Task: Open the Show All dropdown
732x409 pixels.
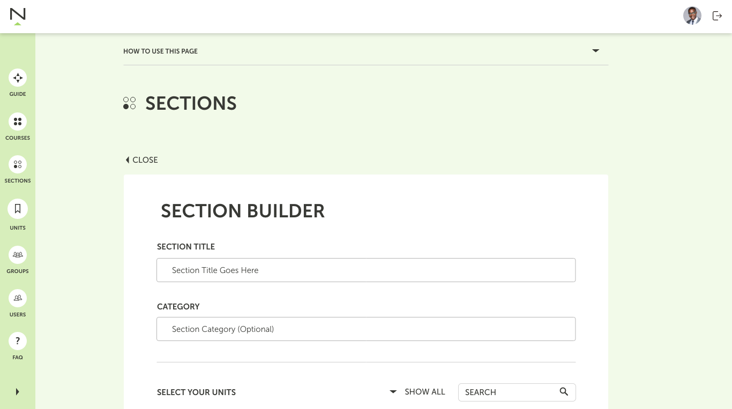Action: [x=417, y=392]
